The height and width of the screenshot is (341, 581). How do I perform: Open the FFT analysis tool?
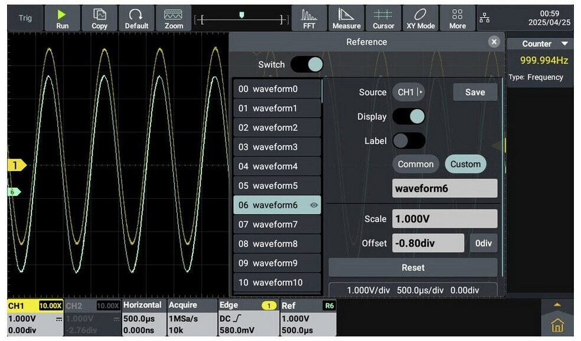coord(309,18)
